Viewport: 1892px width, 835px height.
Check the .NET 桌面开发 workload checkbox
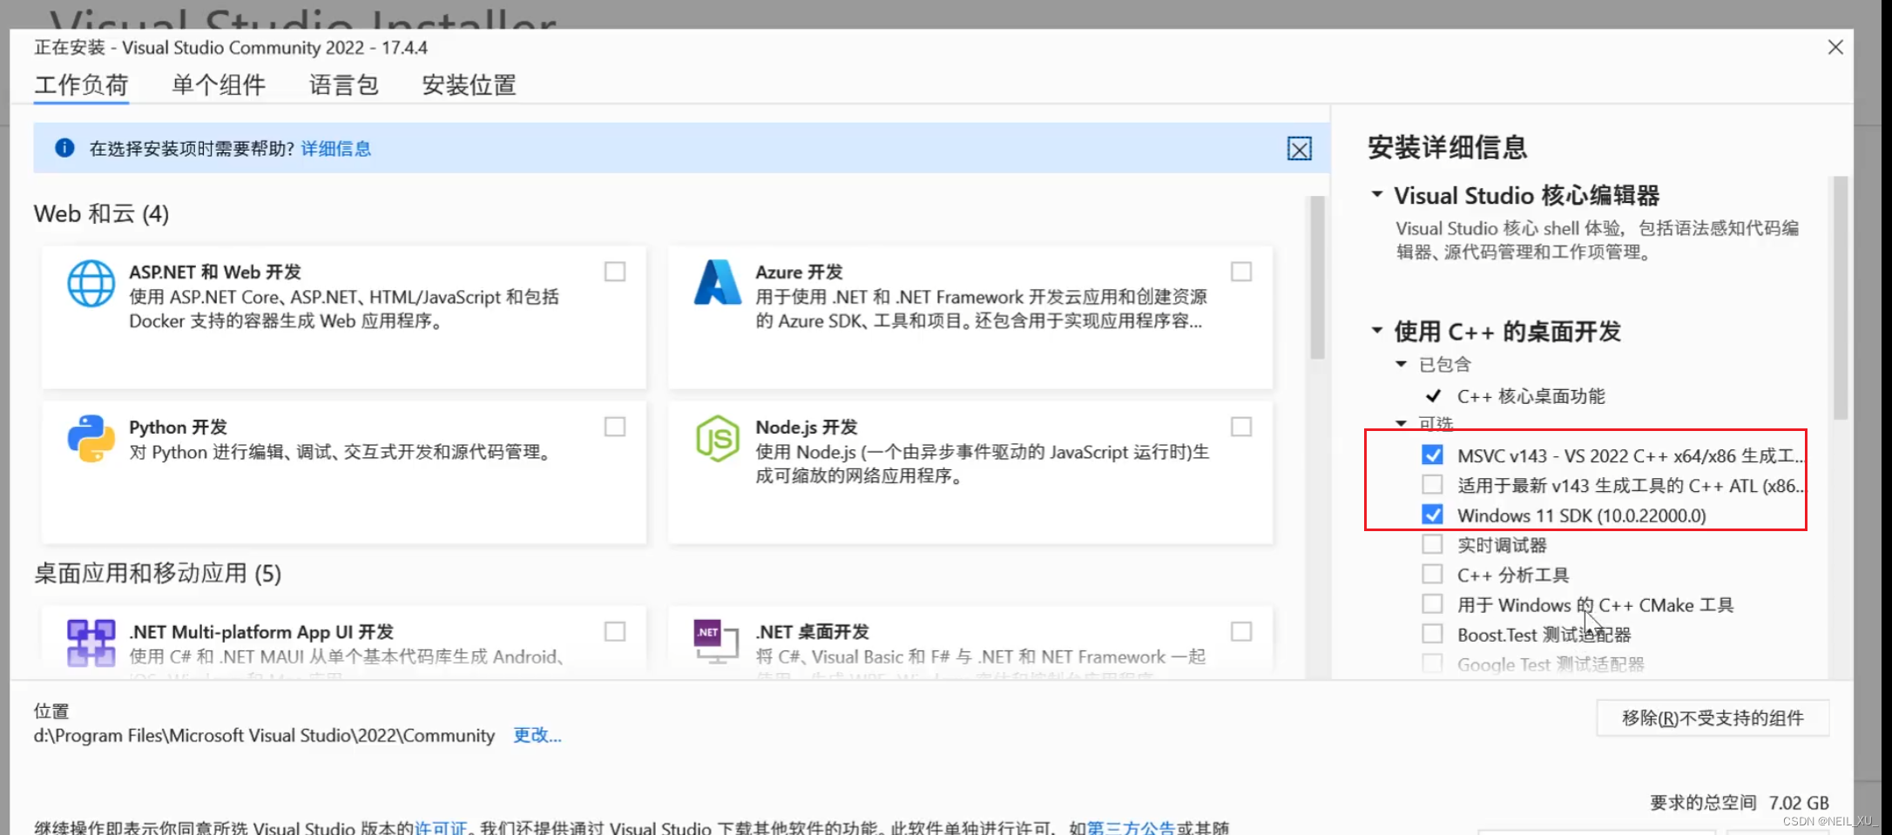pyautogui.click(x=1241, y=631)
